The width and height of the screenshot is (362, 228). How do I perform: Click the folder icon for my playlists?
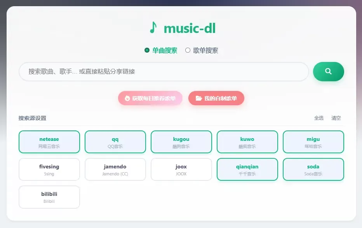[198, 98]
